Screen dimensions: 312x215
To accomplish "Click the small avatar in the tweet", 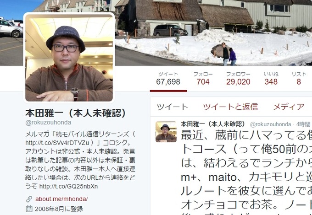I will click(x=166, y=132).
